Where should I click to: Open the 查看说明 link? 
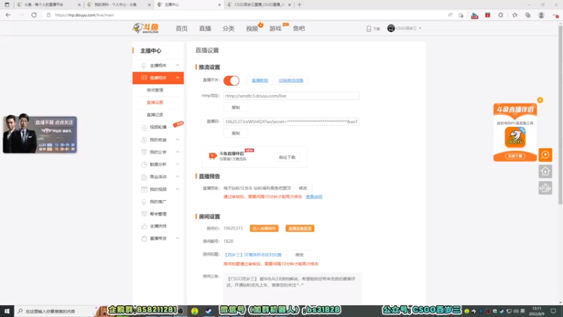[314, 197]
